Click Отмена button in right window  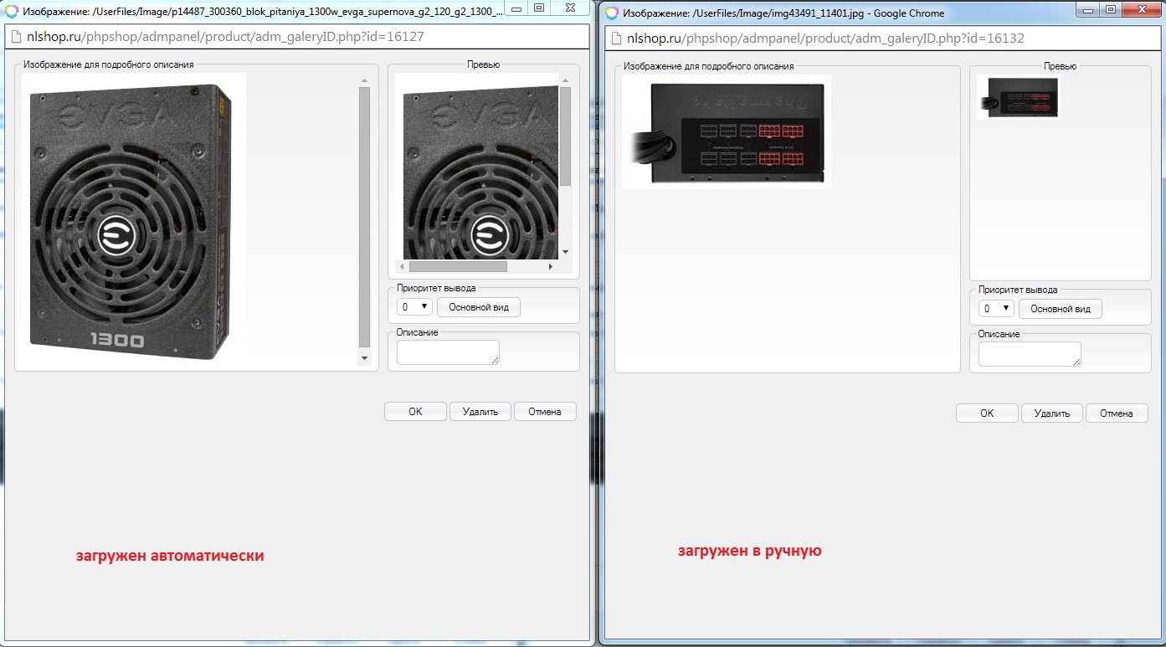1117,413
